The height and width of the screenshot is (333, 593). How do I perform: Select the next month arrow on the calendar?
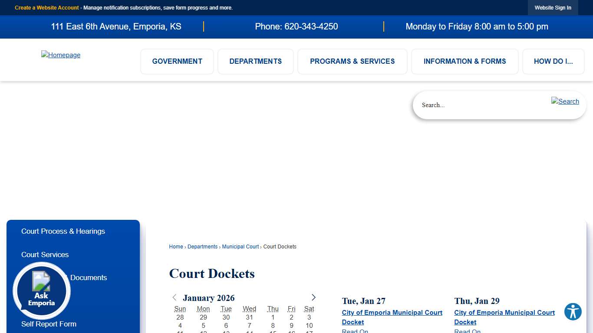tap(313, 297)
